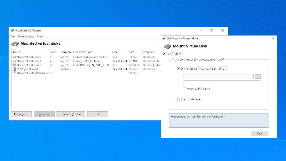
Task: Click drive letter H: of HarddiskVolume34
Action: [52, 73]
